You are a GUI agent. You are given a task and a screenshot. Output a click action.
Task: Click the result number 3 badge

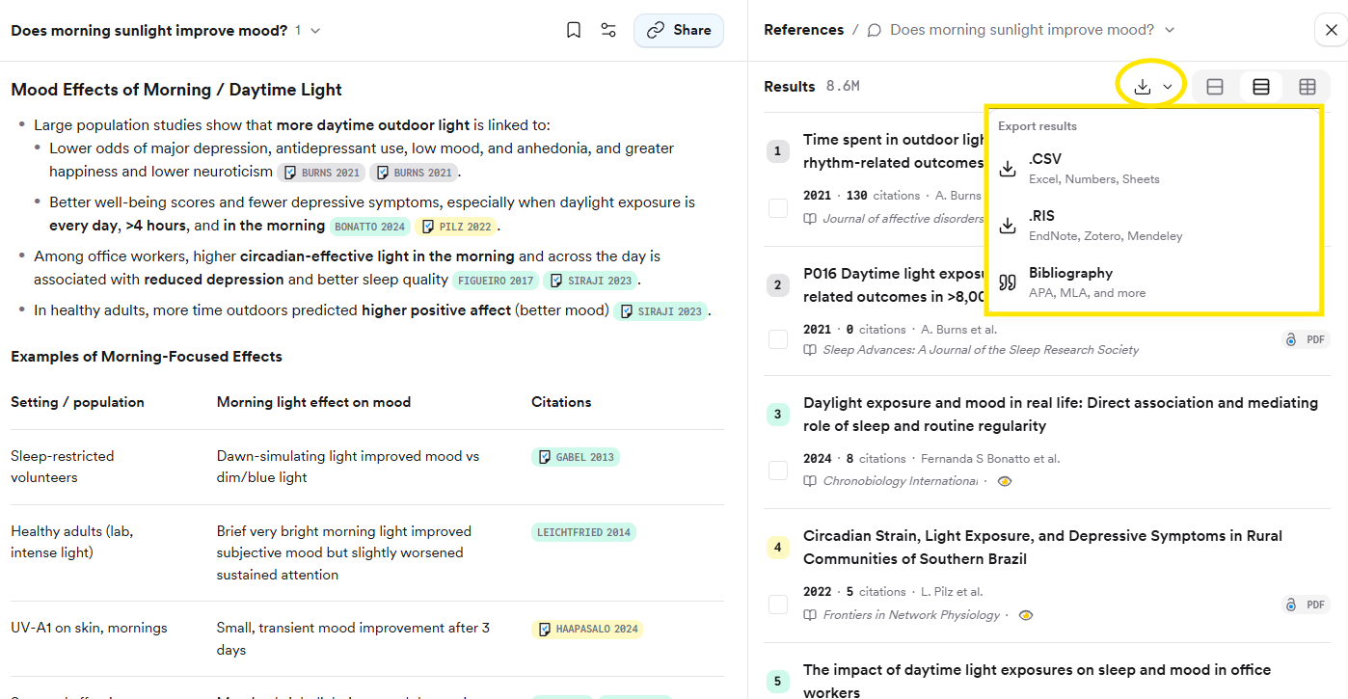[x=777, y=415]
